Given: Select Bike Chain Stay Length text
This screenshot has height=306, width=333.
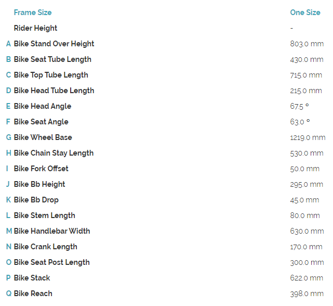Looking at the screenshot, I should [54, 153].
